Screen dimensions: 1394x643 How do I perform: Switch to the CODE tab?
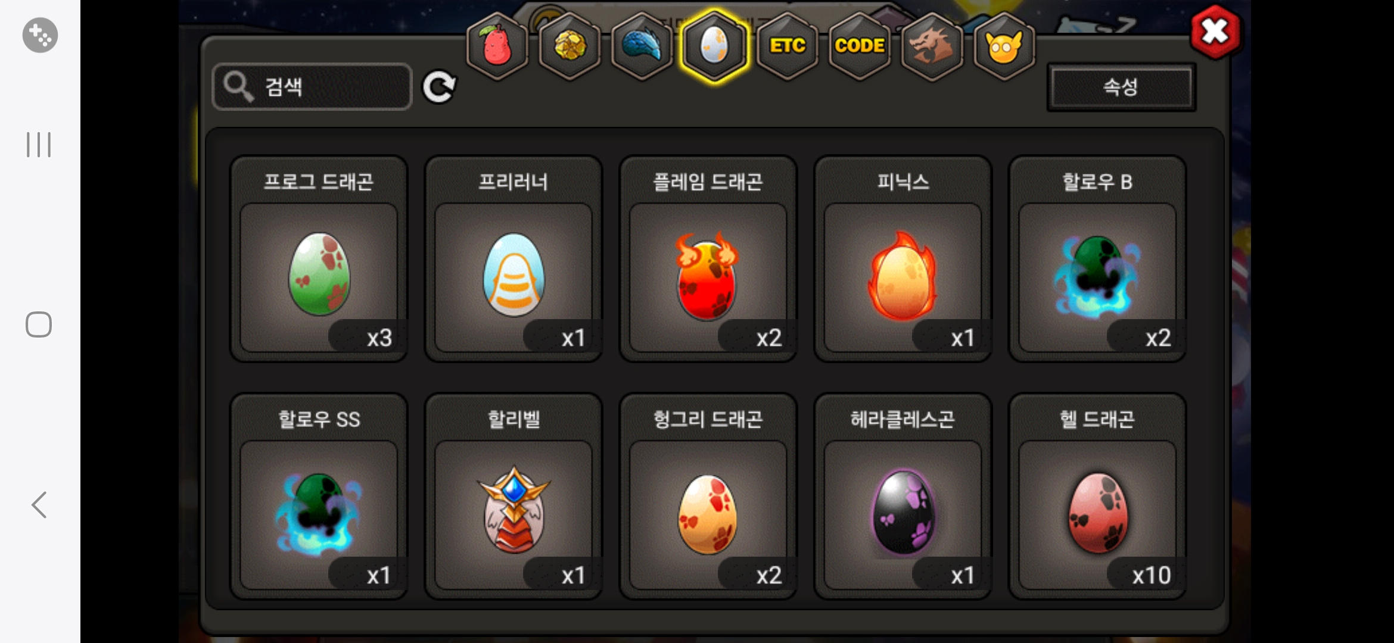pos(860,46)
